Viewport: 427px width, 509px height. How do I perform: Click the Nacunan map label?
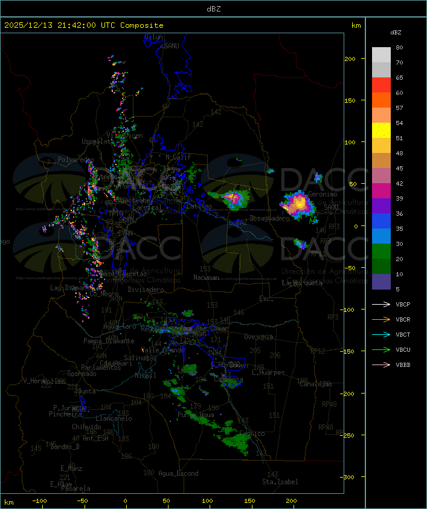click(x=206, y=277)
